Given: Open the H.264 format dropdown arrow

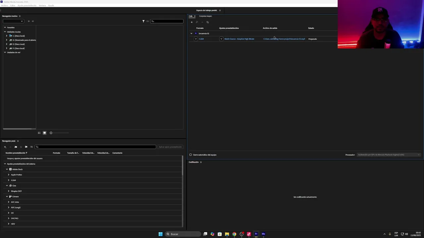Looking at the screenshot, I should [x=196, y=39].
